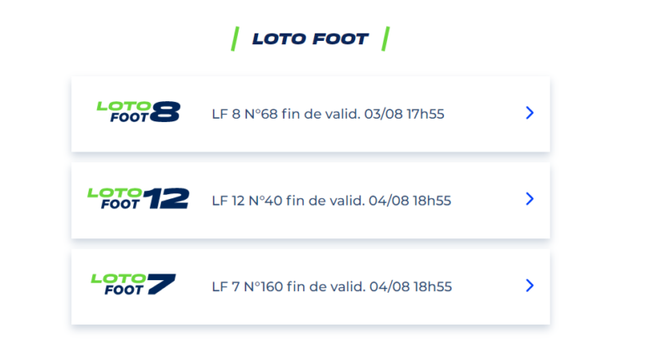This screenshot has width=670, height=353.
Task: Click the large 12 numeral in the logo
Action: click(166, 198)
